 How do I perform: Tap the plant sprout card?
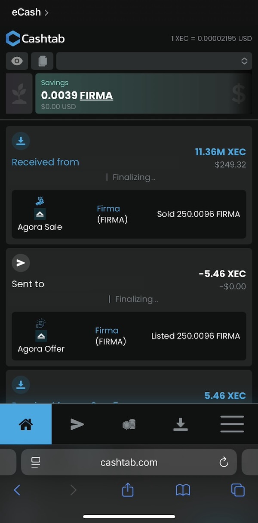19,93
